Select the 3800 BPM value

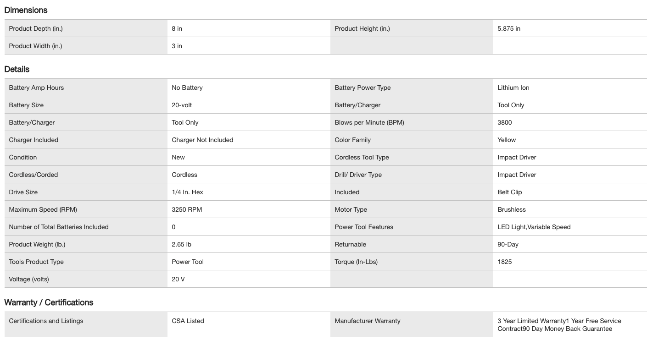[505, 122]
